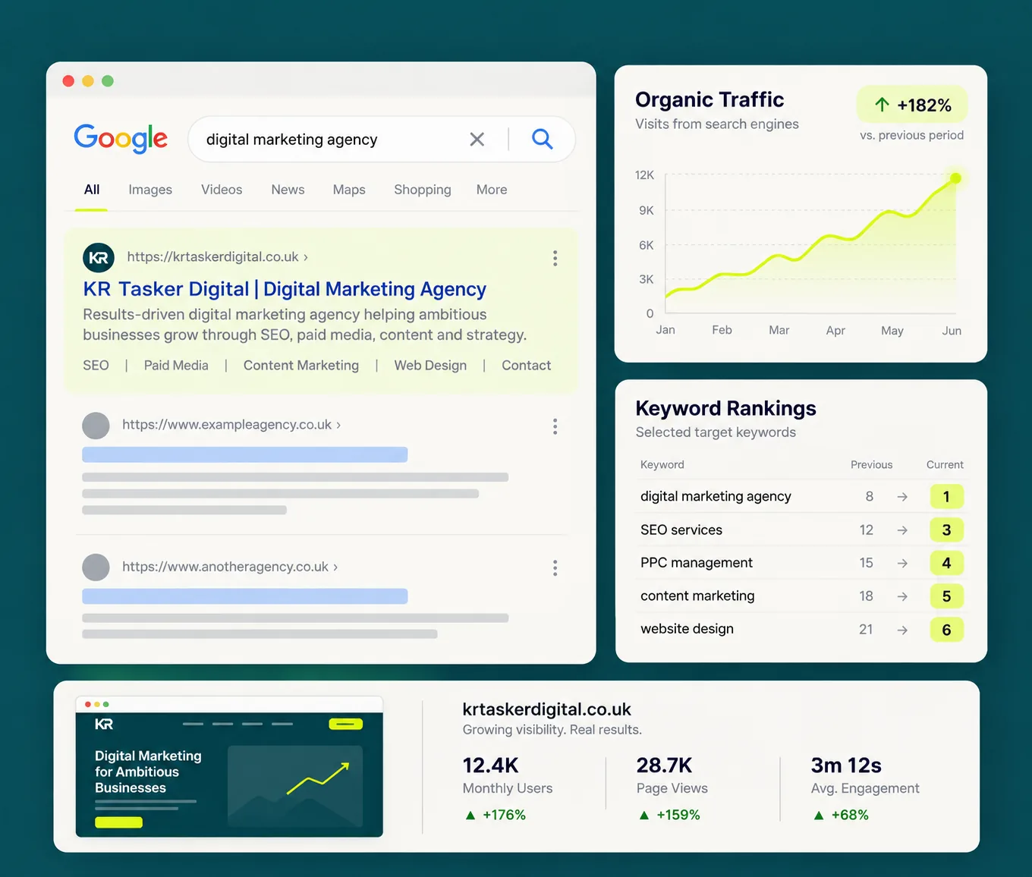Click the grey favicon of exampleagency.co.uk
1032x877 pixels.
click(x=96, y=426)
